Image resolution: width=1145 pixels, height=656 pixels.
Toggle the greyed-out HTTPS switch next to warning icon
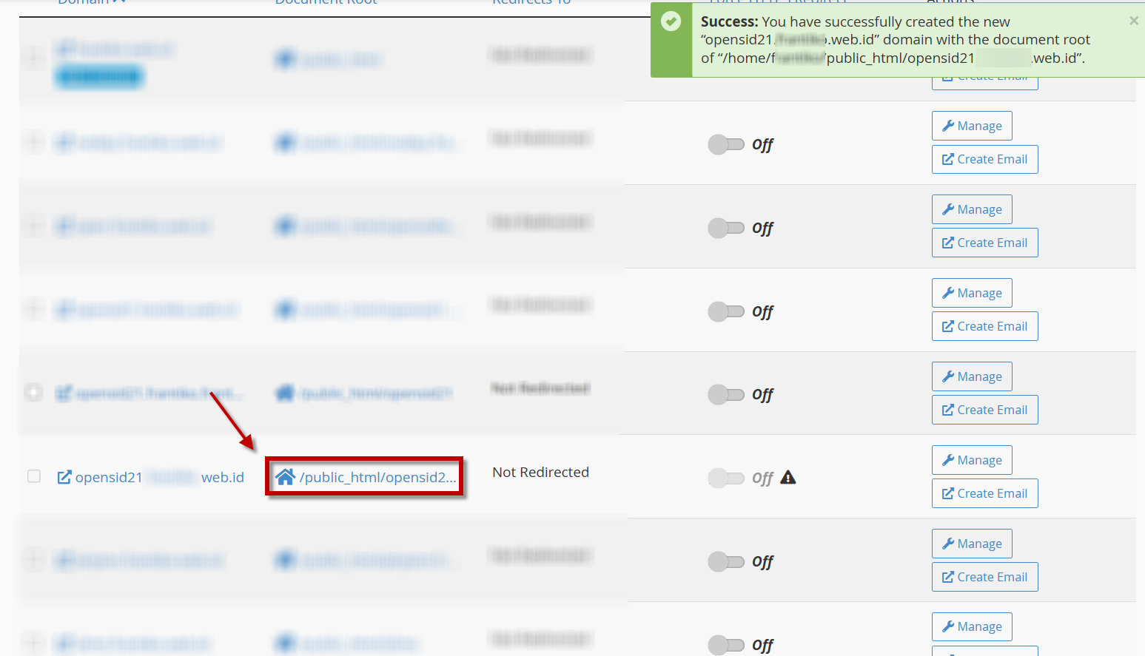[x=726, y=478]
